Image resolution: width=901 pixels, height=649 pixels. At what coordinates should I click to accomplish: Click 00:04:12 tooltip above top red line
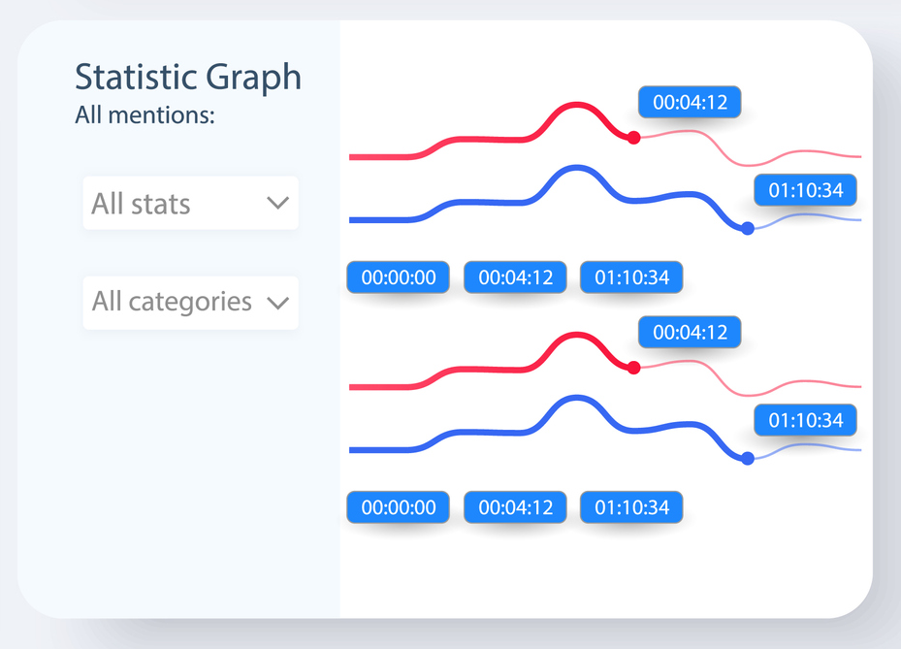click(x=690, y=102)
